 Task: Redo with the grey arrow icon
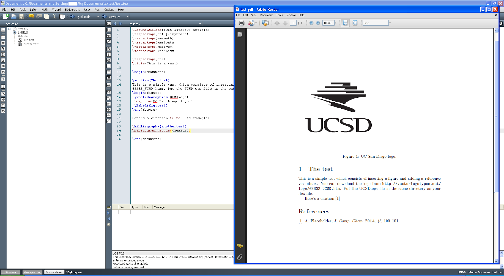[x=39, y=16]
